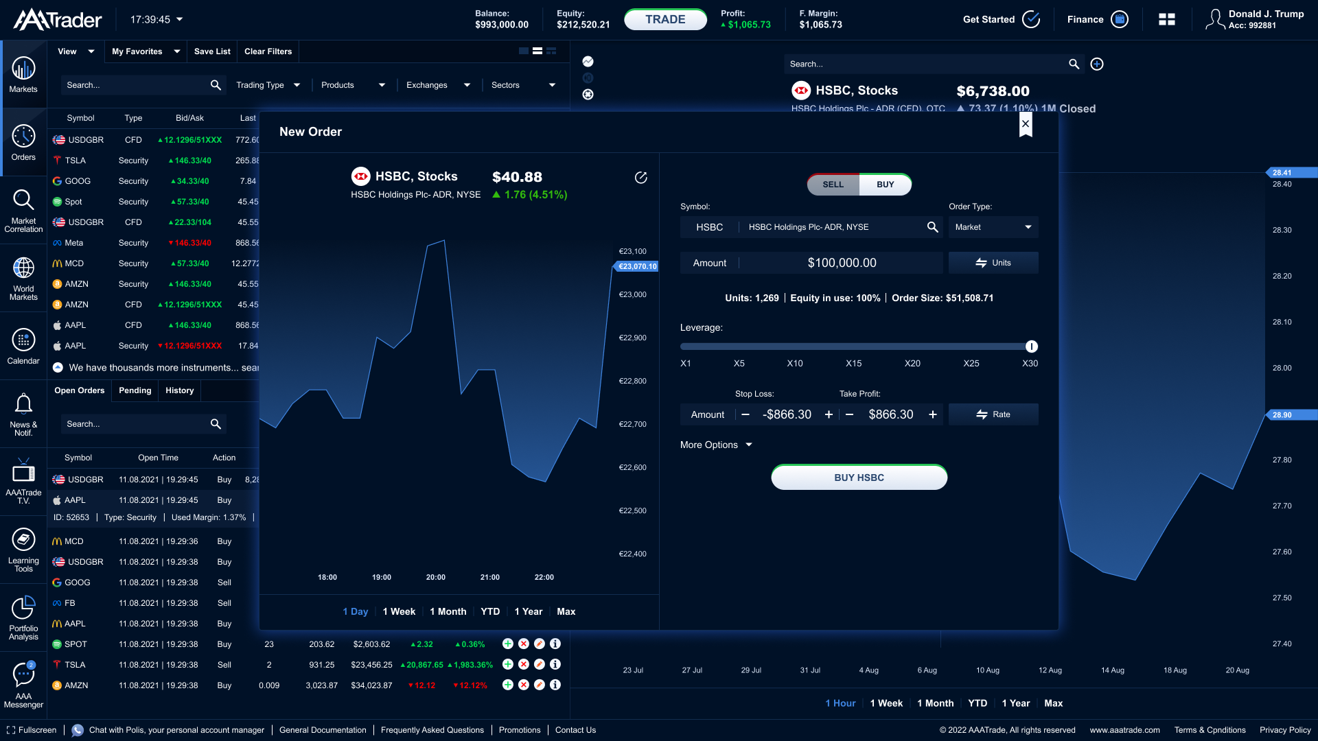Click the Get Started checkmark icon

pyautogui.click(x=1031, y=19)
